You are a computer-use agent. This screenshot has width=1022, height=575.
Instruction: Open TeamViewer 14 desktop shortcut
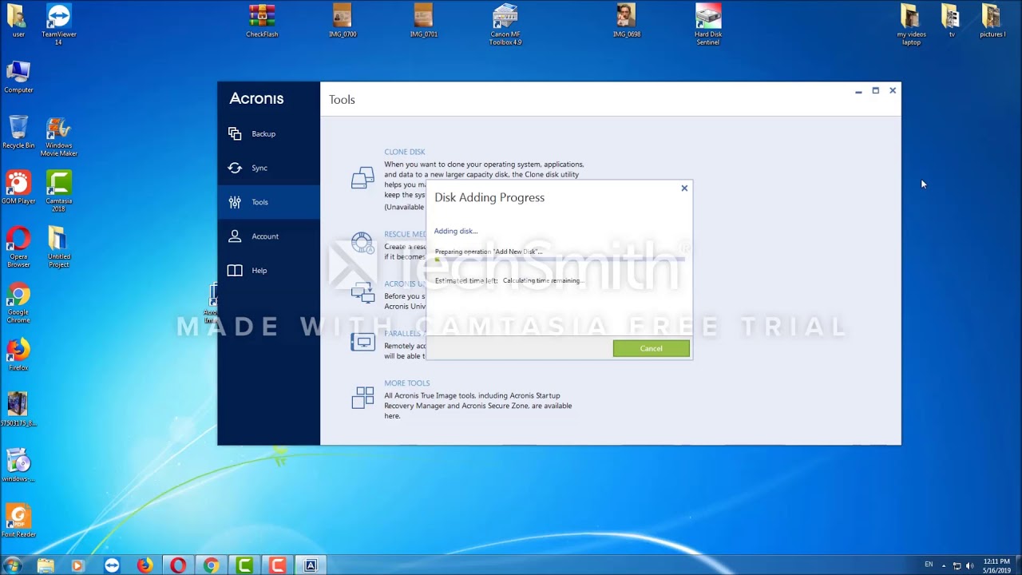tap(58, 25)
